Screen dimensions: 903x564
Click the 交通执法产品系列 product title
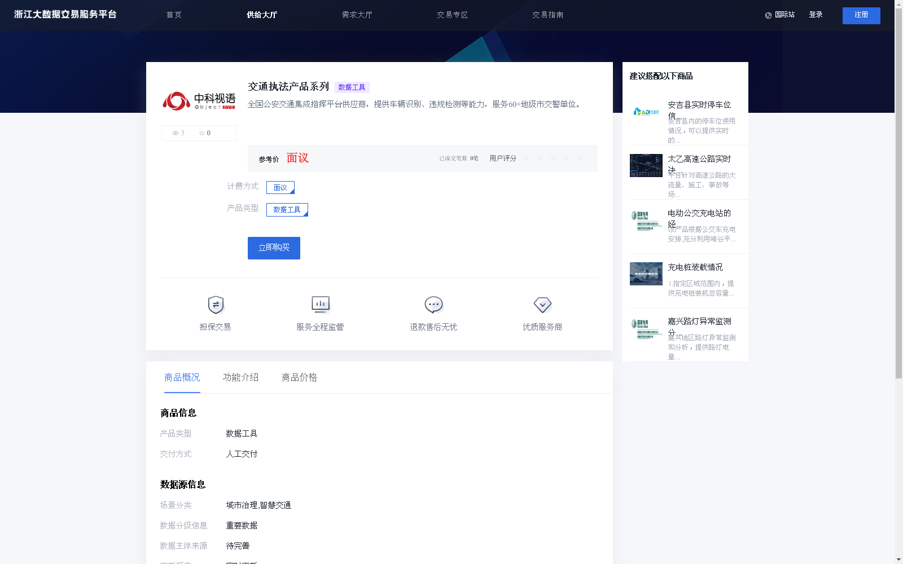coord(288,86)
